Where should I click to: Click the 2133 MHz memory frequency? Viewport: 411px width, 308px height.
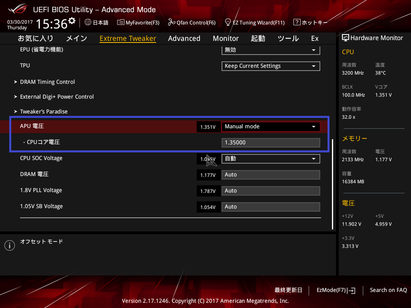coord(352,160)
